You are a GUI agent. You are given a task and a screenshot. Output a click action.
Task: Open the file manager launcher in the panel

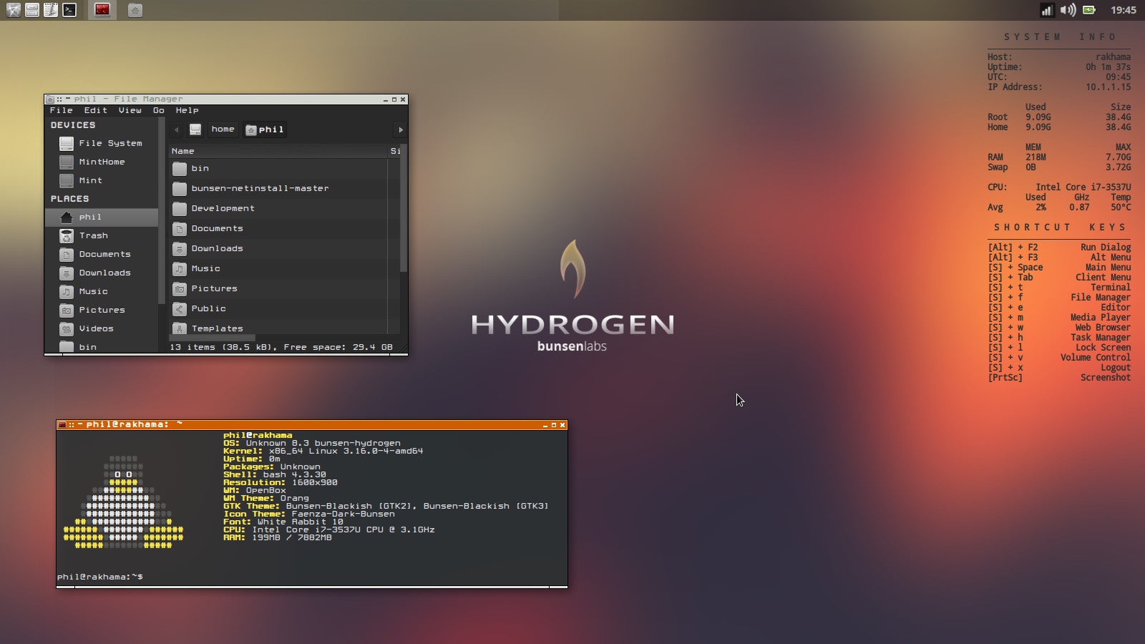click(32, 10)
